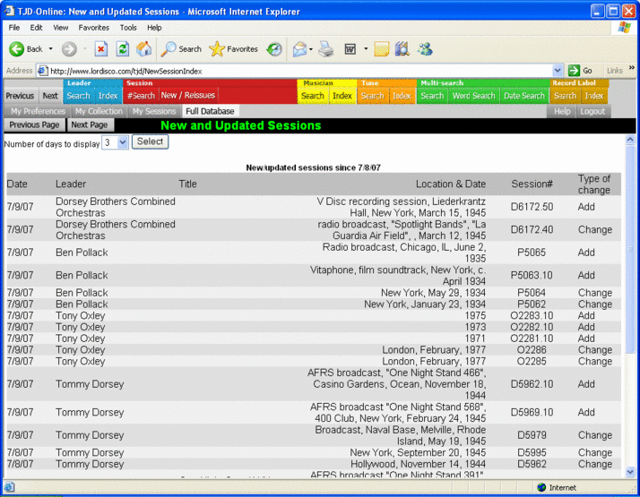Click Session #Search button
The width and height of the screenshot is (640, 497).
(x=141, y=96)
